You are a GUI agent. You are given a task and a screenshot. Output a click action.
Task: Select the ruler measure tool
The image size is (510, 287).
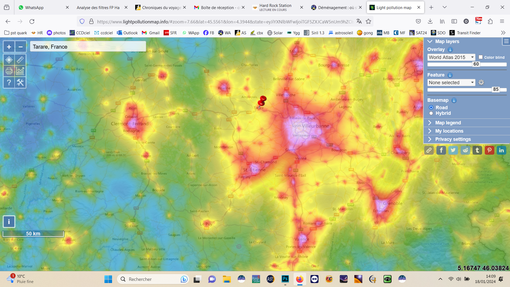click(20, 60)
